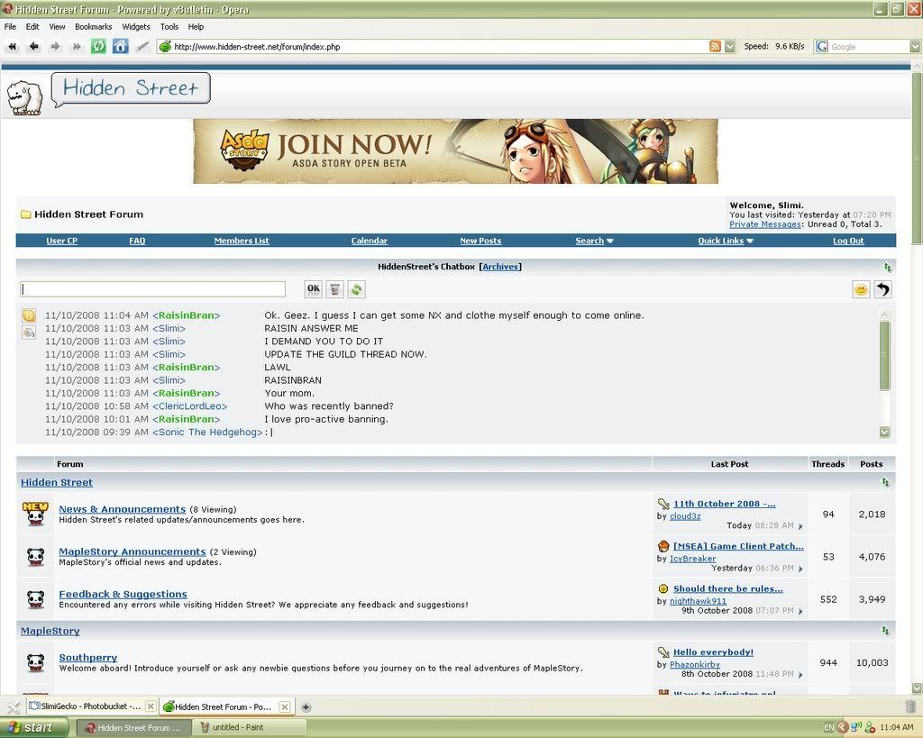923x738 pixels.
Task: Open the chatbox smiley picker
Action: tap(861, 289)
